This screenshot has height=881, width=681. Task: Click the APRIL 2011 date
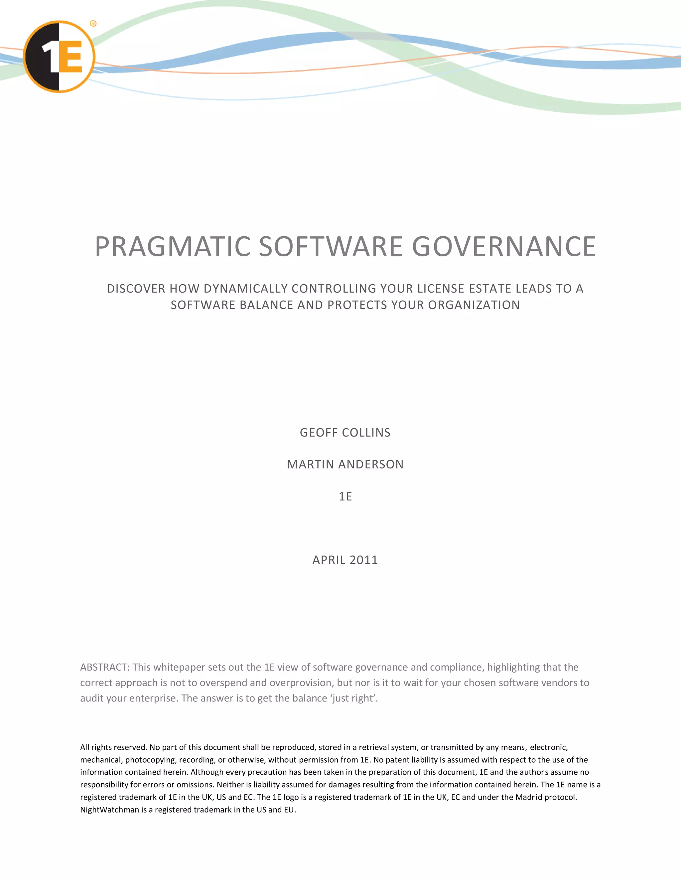click(x=345, y=560)
